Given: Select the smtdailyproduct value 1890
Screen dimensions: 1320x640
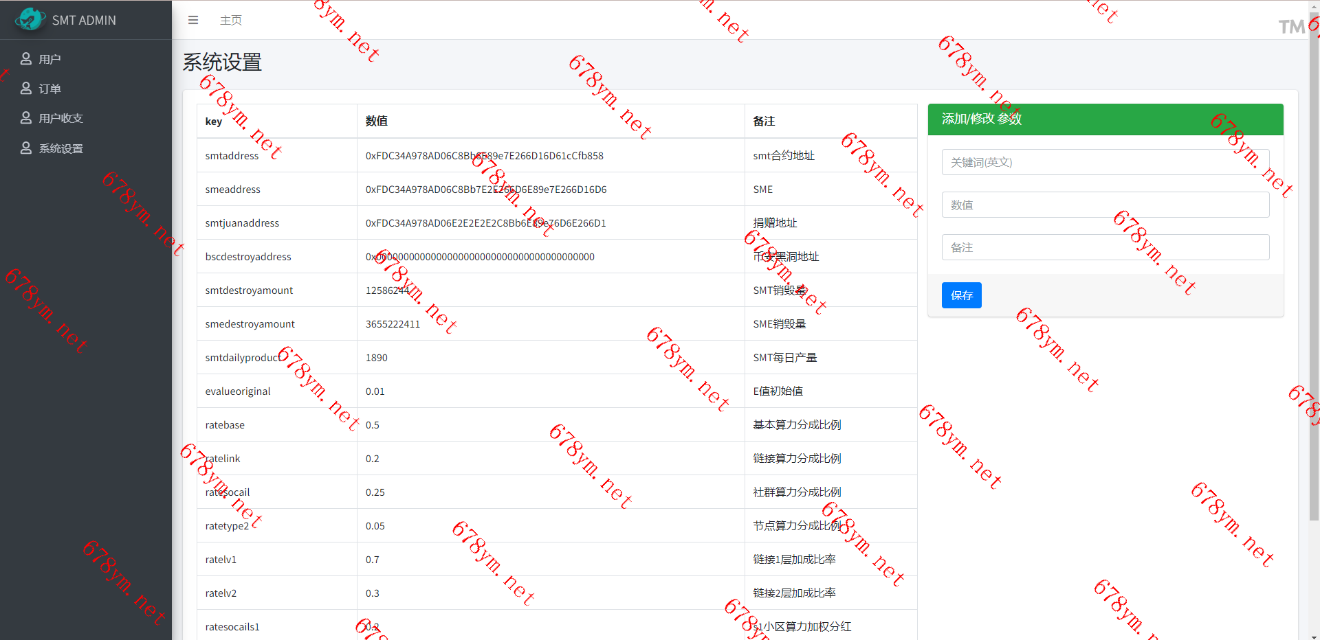Looking at the screenshot, I should (377, 358).
